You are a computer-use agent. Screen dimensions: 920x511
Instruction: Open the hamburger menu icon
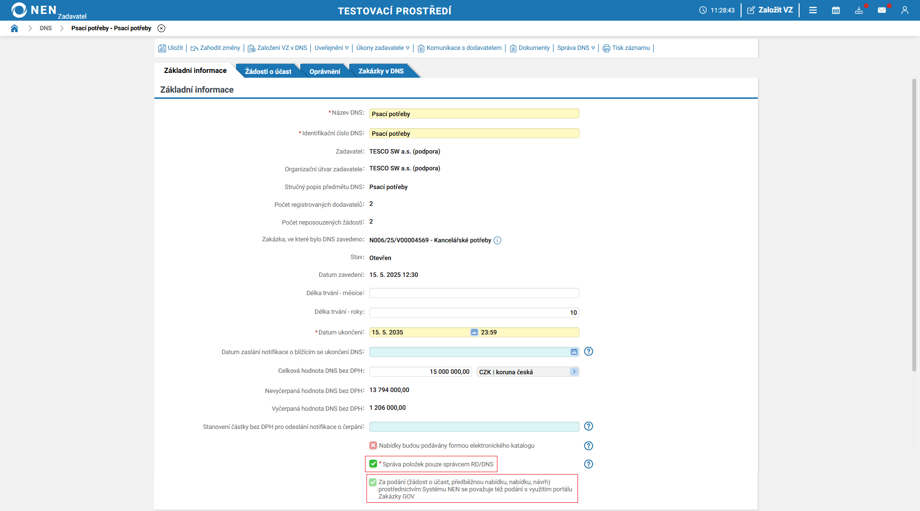pyautogui.click(x=813, y=10)
